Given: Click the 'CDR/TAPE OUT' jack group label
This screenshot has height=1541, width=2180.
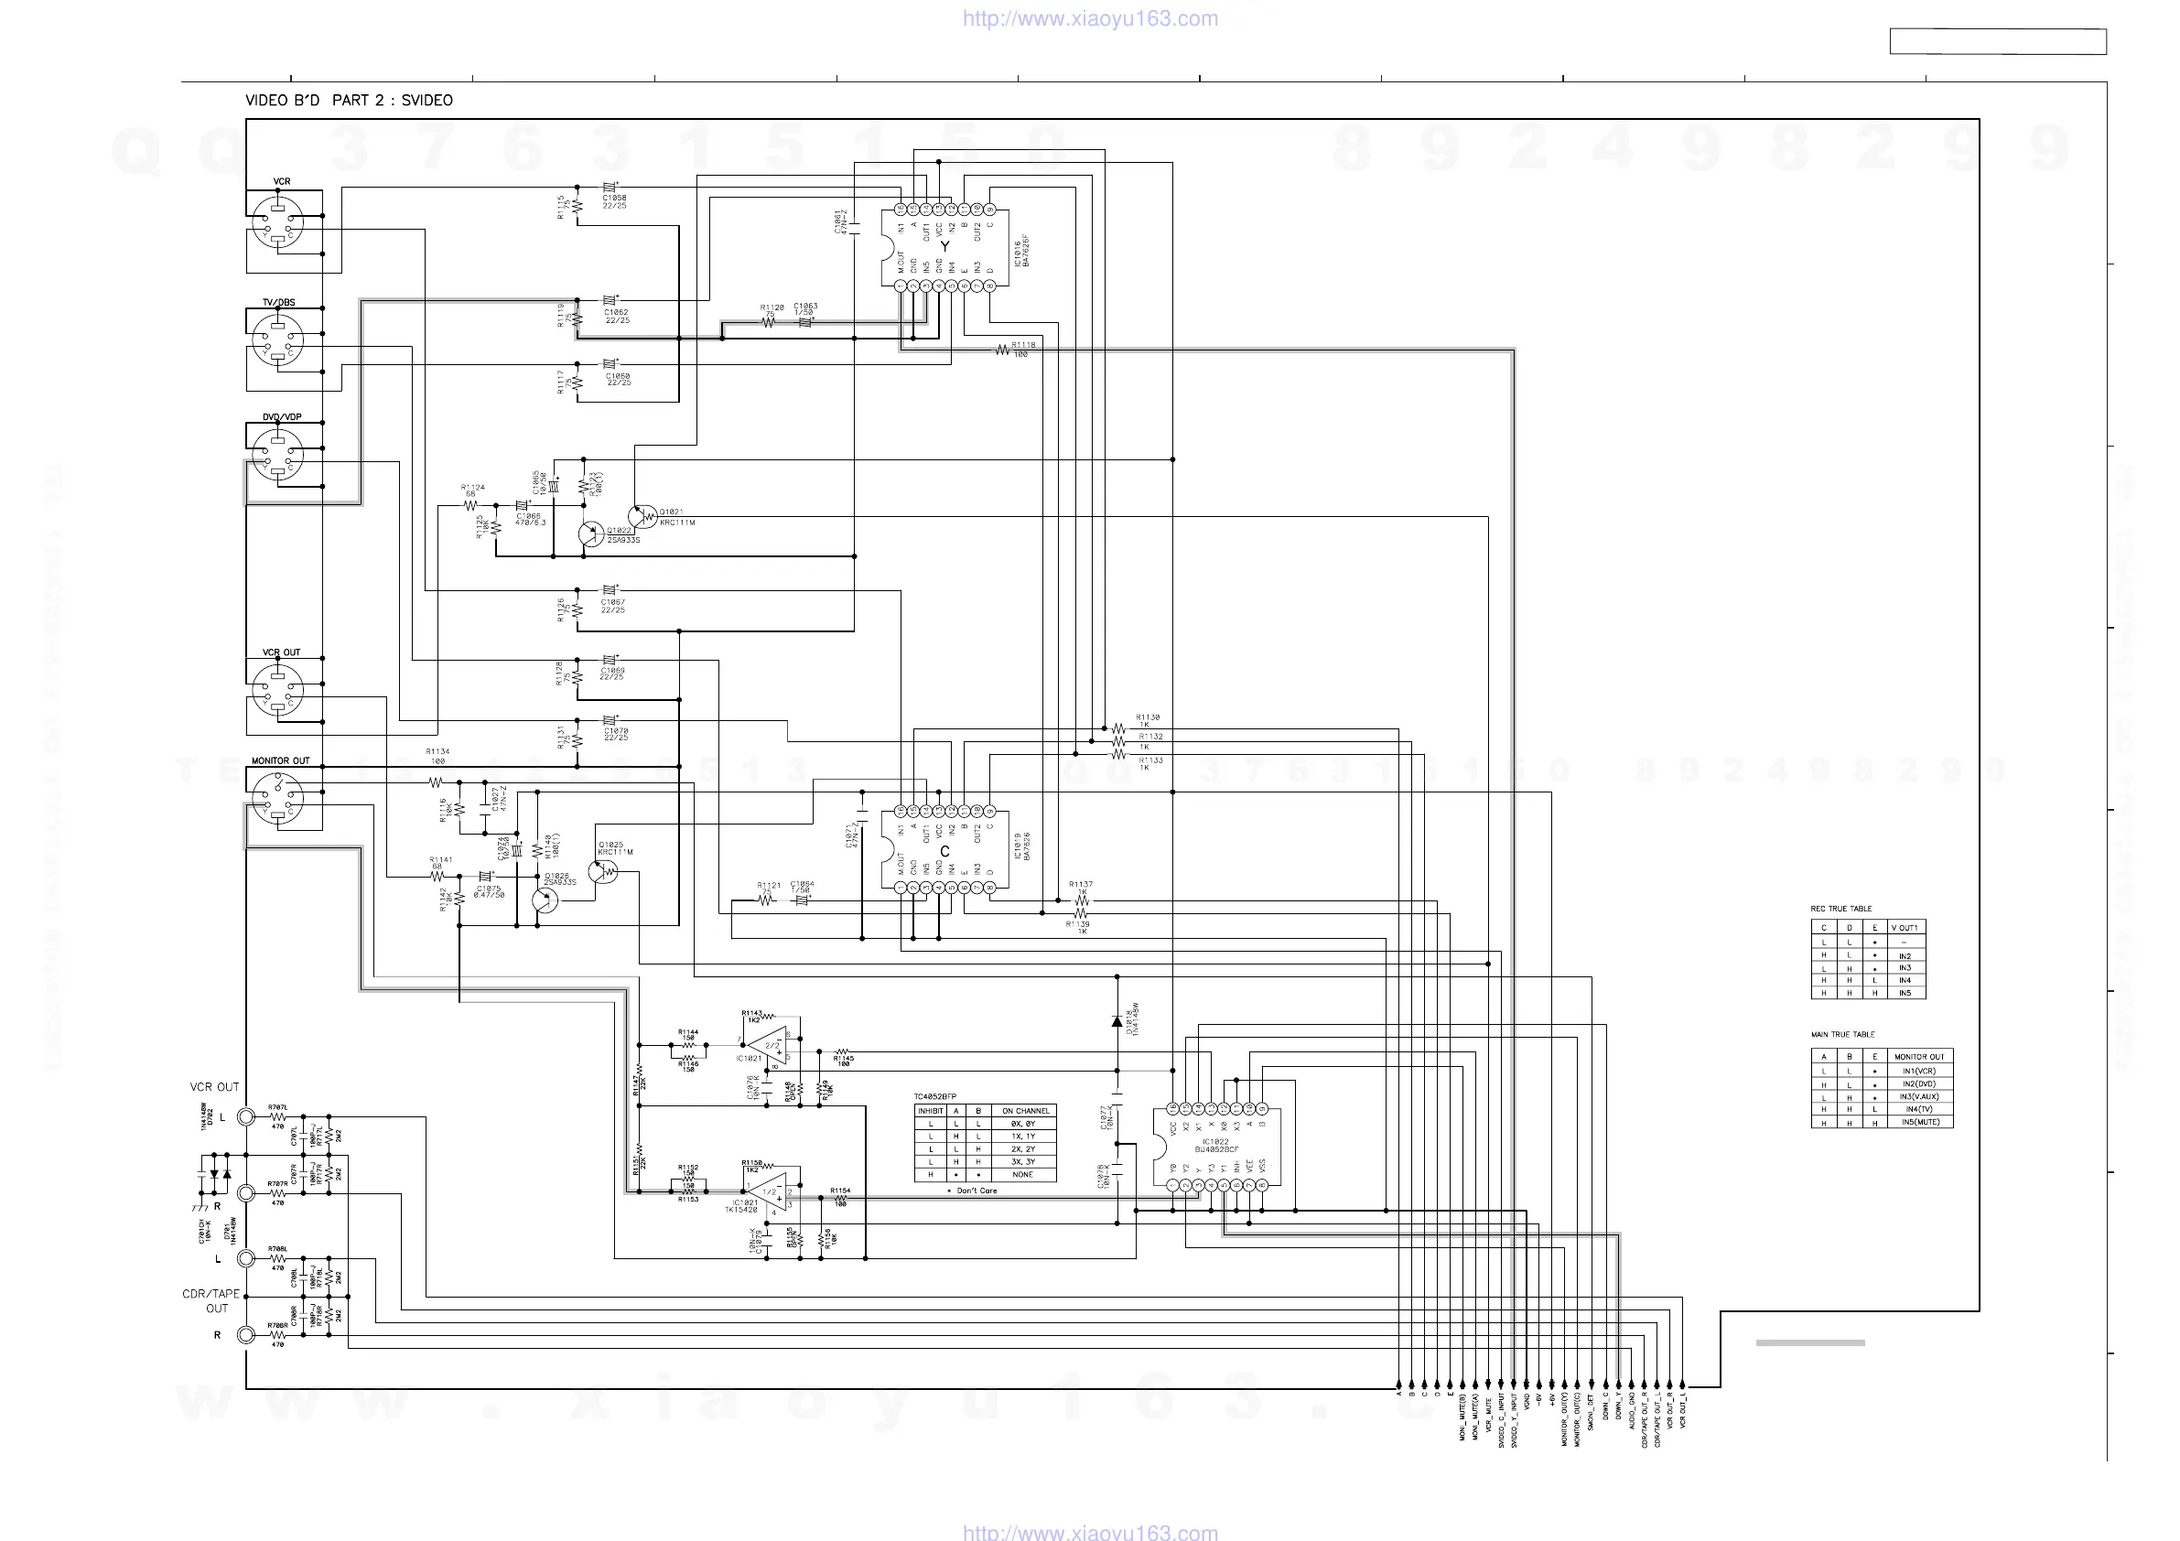Looking at the screenshot, I should [x=211, y=1300].
